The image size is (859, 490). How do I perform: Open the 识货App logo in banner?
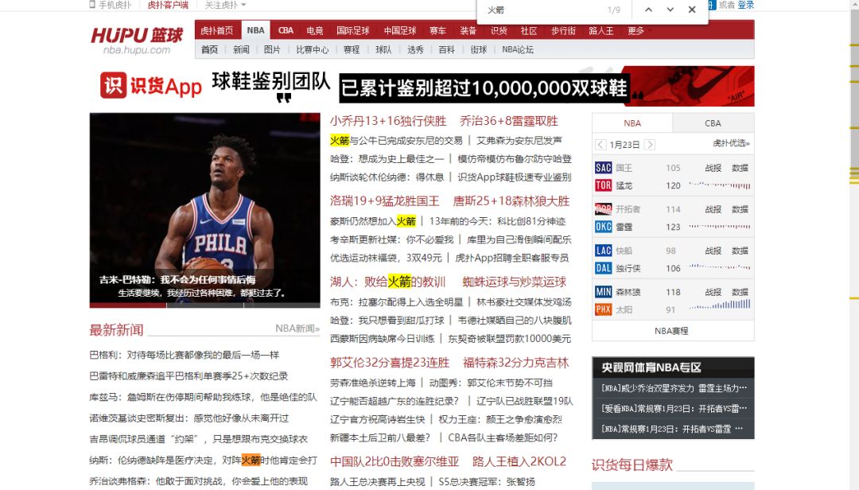pyautogui.click(x=150, y=85)
